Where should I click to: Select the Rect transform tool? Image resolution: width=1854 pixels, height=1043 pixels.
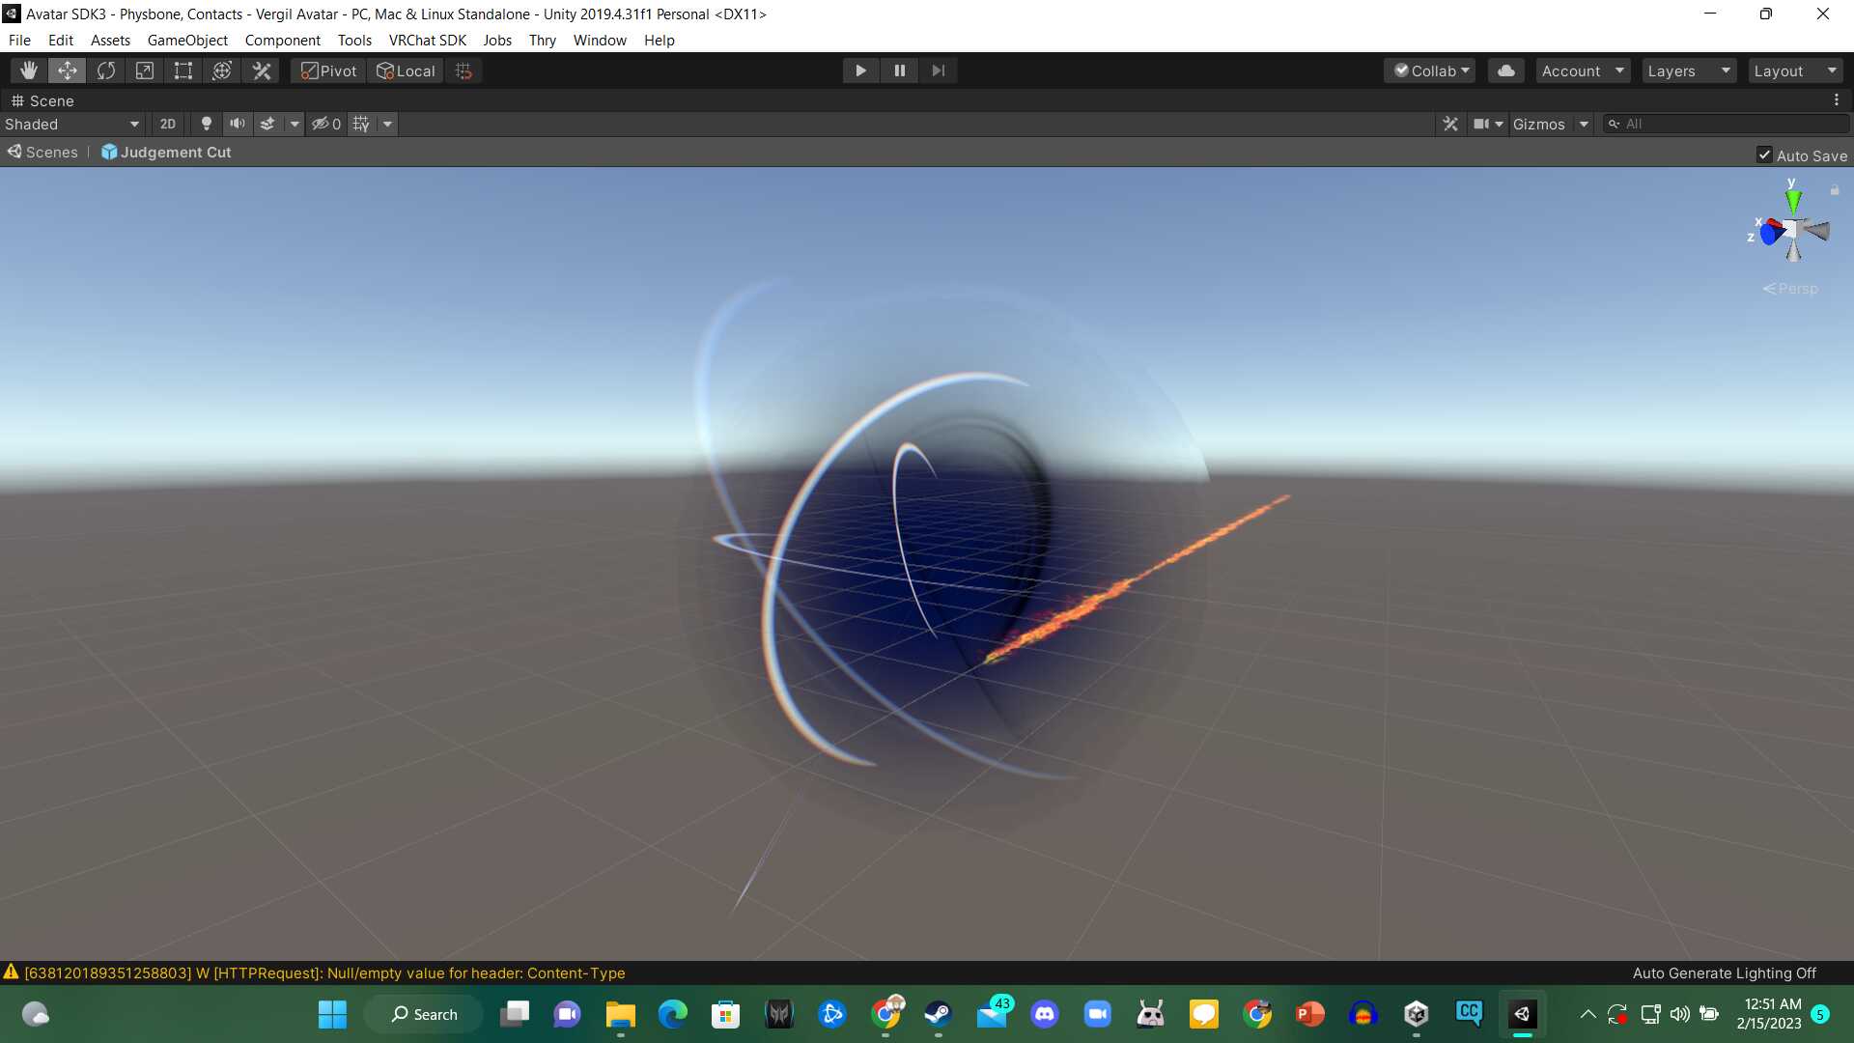point(183,70)
